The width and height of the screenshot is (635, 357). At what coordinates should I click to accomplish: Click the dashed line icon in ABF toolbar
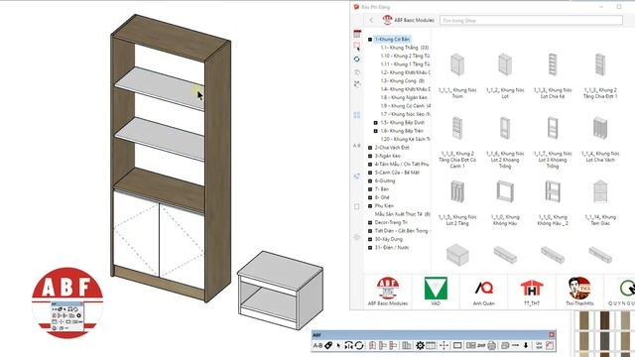(x=515, y=346)
